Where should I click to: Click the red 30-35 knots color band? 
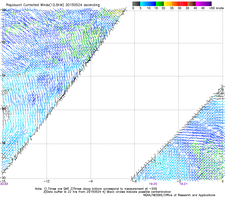tap(184, 4)
